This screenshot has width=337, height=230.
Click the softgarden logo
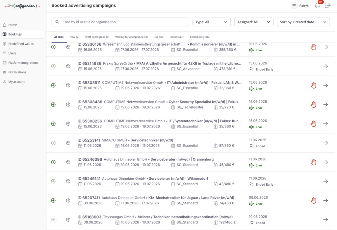pyautogui.click(x=23, y=6)
